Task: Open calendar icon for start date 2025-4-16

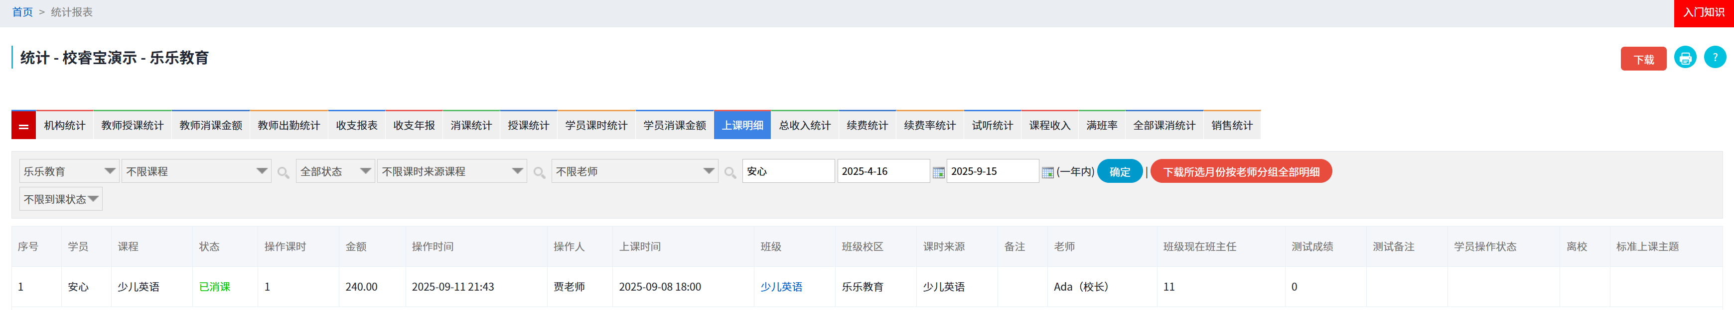Action: coord(938,172)
